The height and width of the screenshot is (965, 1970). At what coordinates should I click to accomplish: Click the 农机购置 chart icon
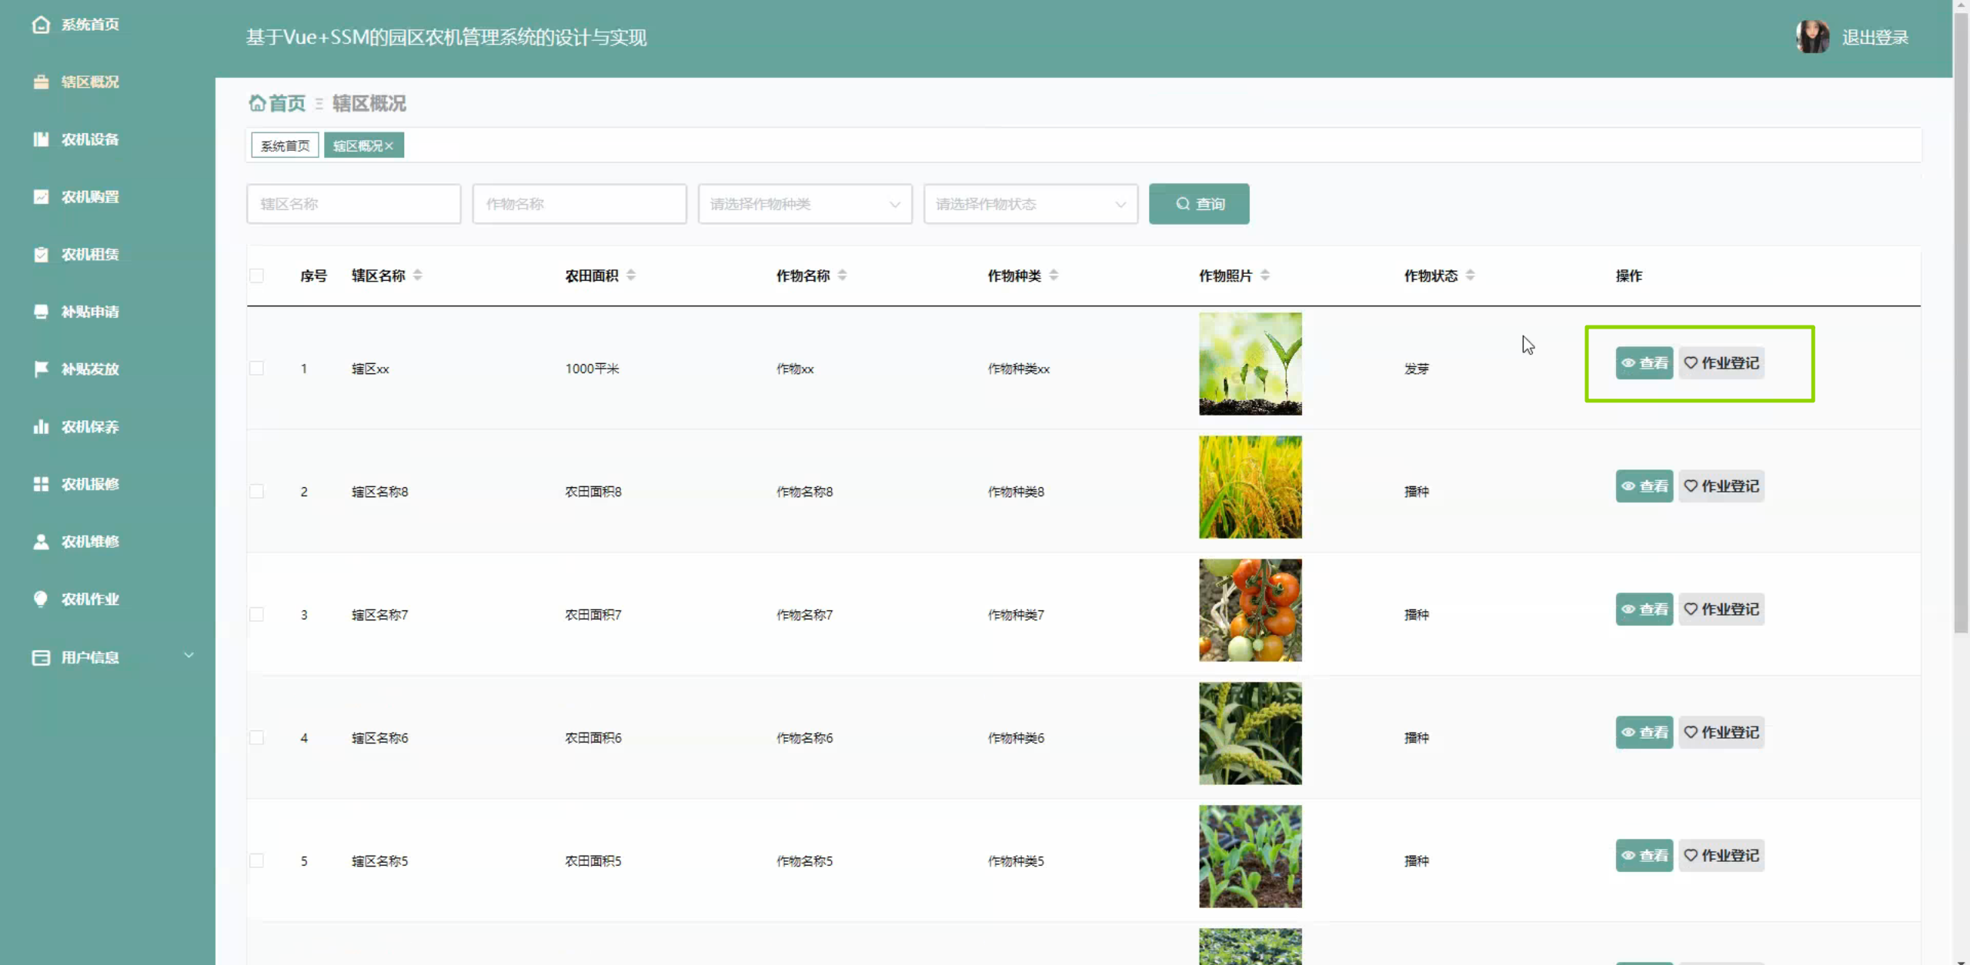[x=41, y=197]
